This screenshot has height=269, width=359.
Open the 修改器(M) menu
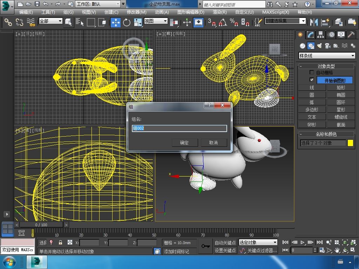(x=137, y=12)
